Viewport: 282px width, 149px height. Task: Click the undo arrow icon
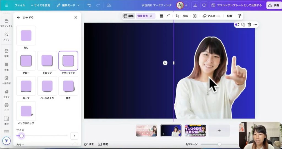[x=89, y=5]
